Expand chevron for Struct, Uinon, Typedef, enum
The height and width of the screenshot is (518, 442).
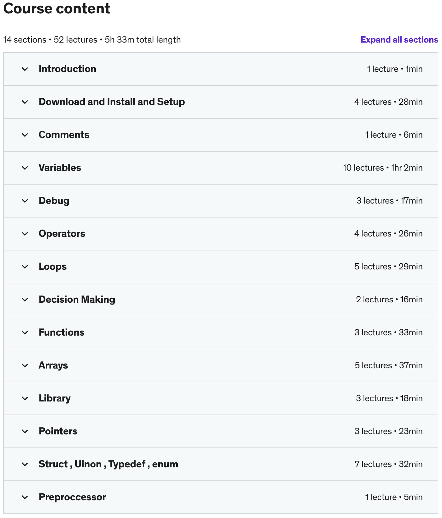coord(25,464)
